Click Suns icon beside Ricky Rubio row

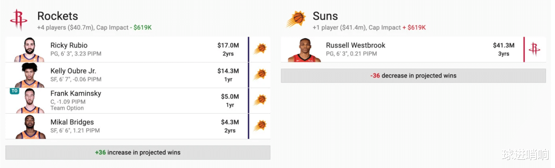260,49
